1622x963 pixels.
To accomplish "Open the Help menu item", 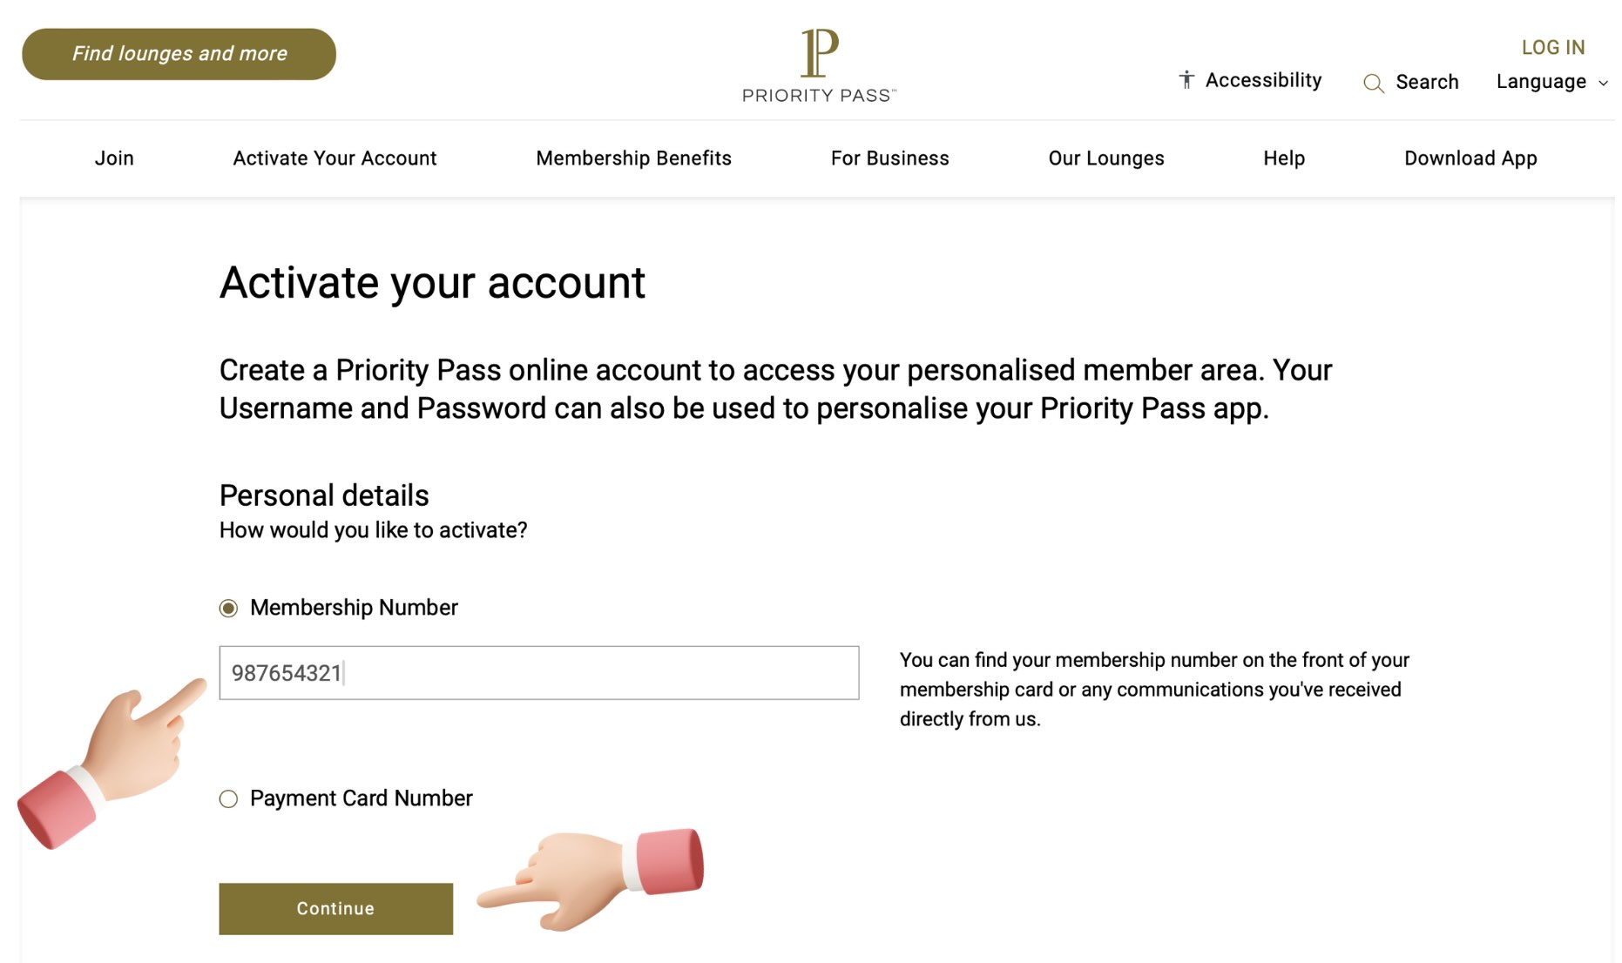I will pos(1283,158).
